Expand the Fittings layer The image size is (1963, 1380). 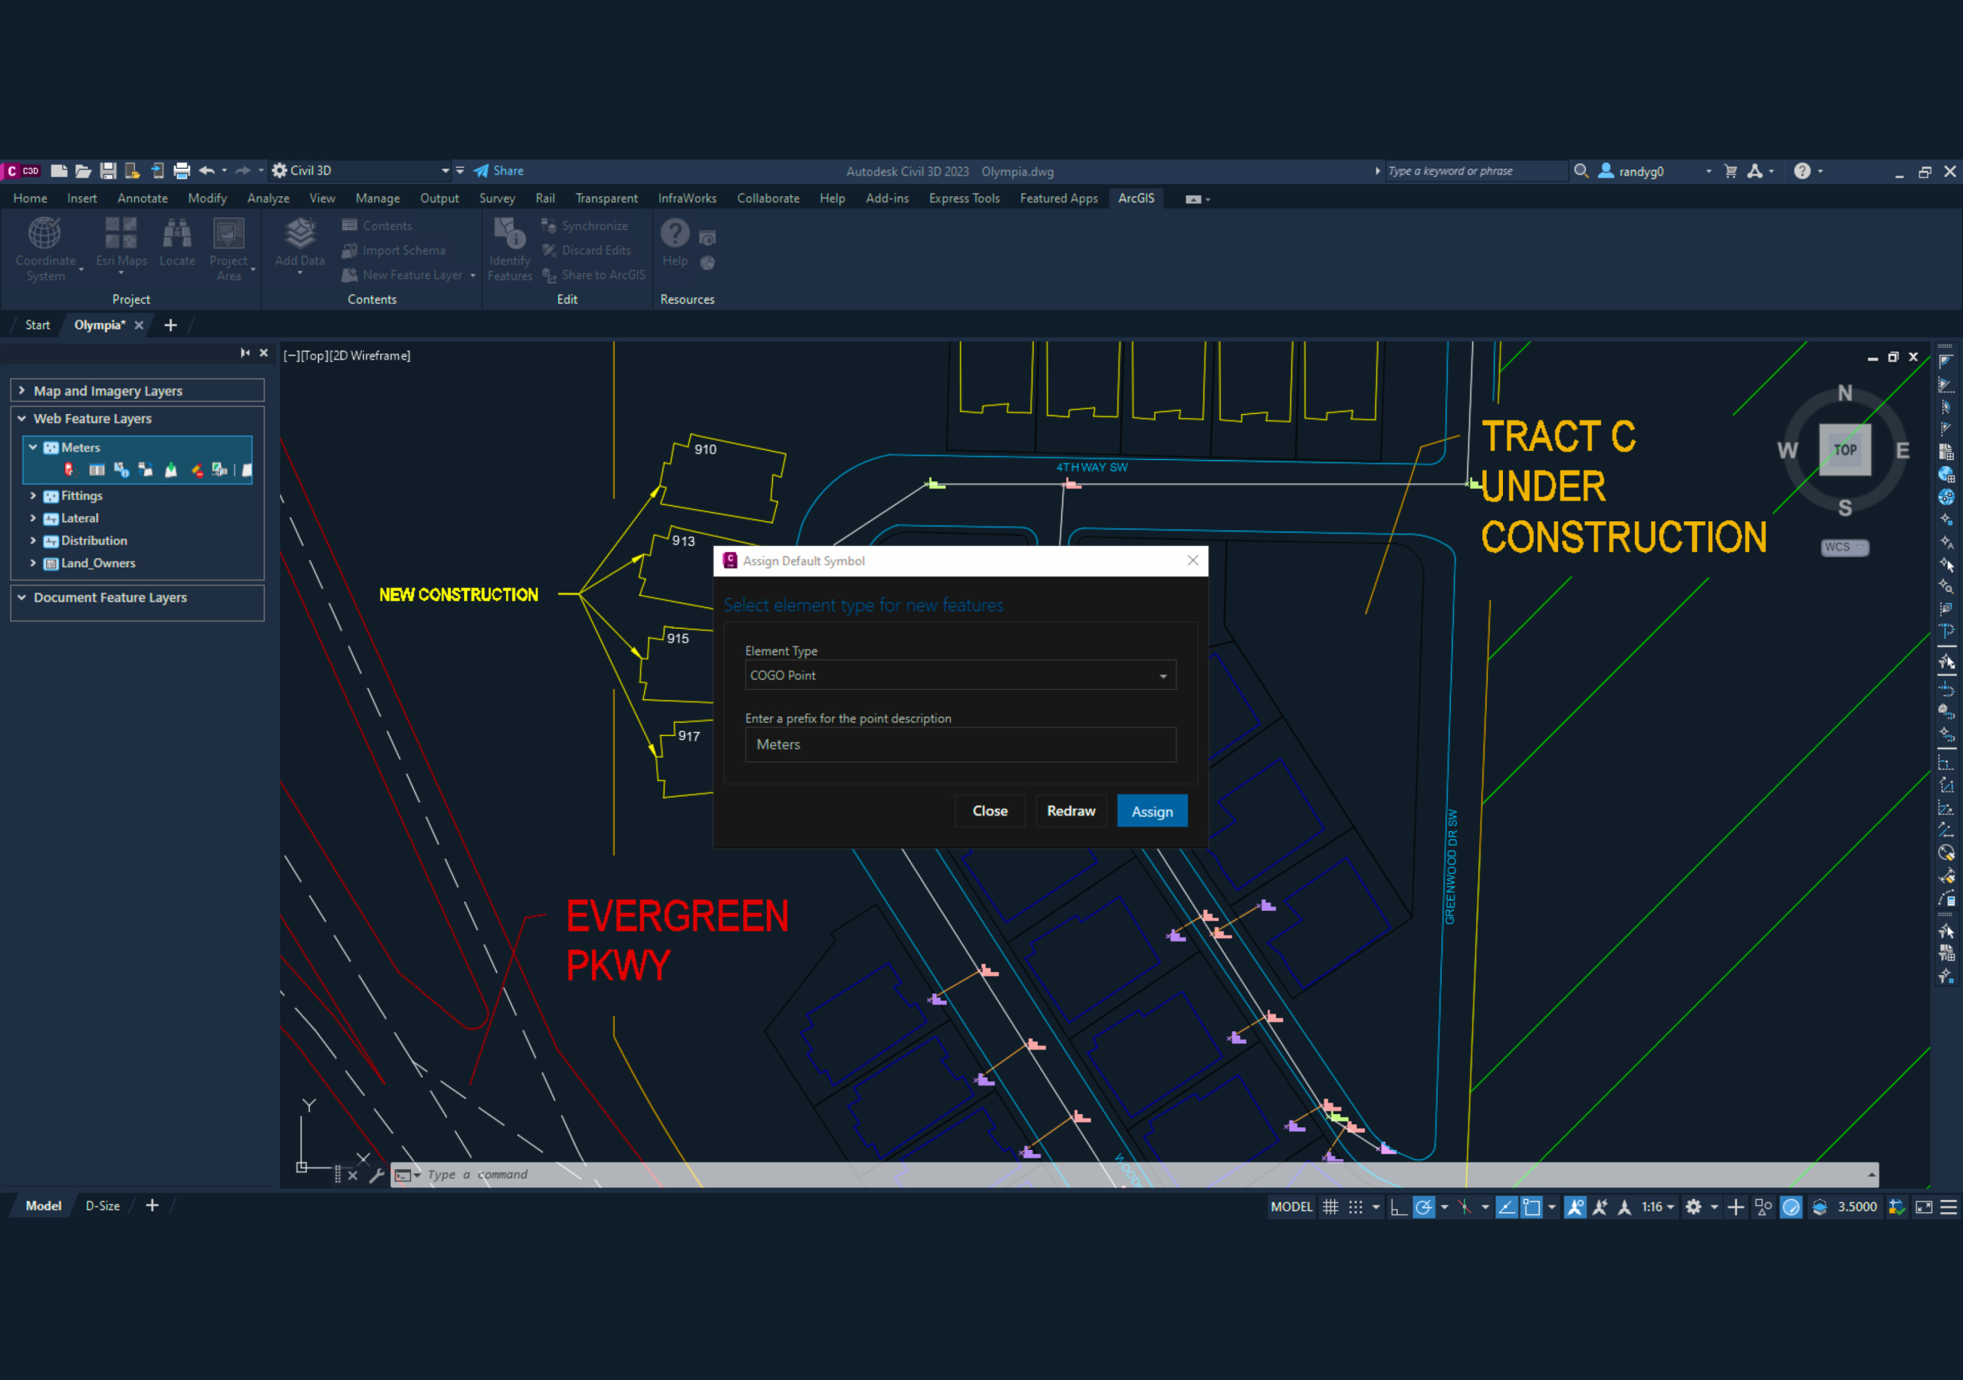[33, 496]
